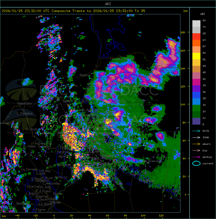Click the legend label 'eburn'
The image size is (216, 219).
[206, 144]
